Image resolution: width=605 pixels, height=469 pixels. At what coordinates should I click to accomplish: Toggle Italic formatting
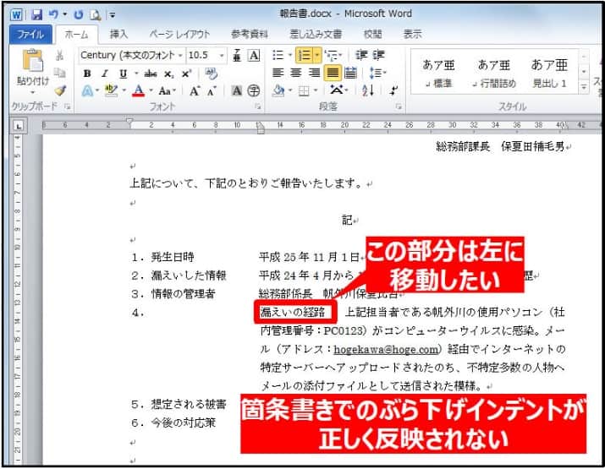point(105,74)
